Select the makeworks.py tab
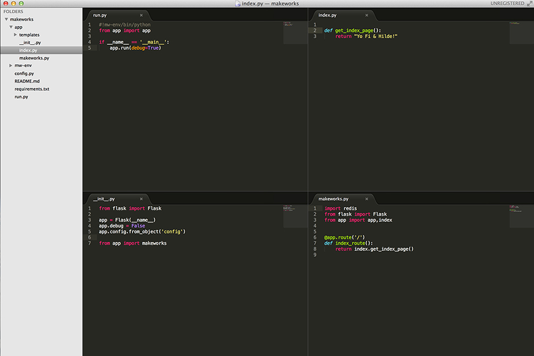This screenshot has width=534, height=356. tap(333, 199)
